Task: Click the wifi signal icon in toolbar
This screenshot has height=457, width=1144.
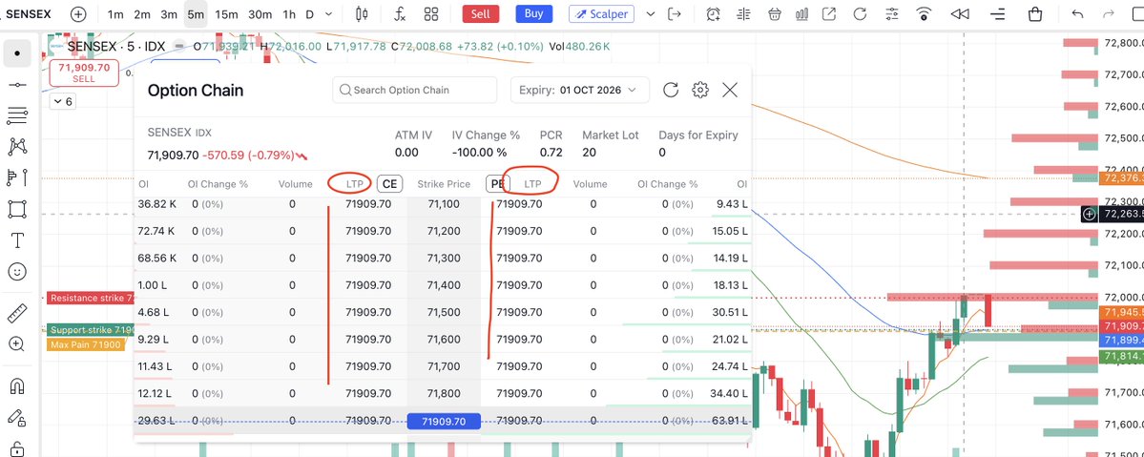Action: click(925, 14)
